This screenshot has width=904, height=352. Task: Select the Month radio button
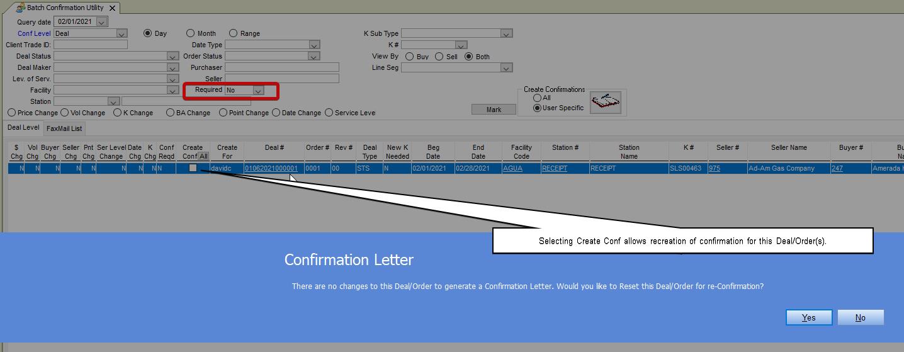point(191,33)
